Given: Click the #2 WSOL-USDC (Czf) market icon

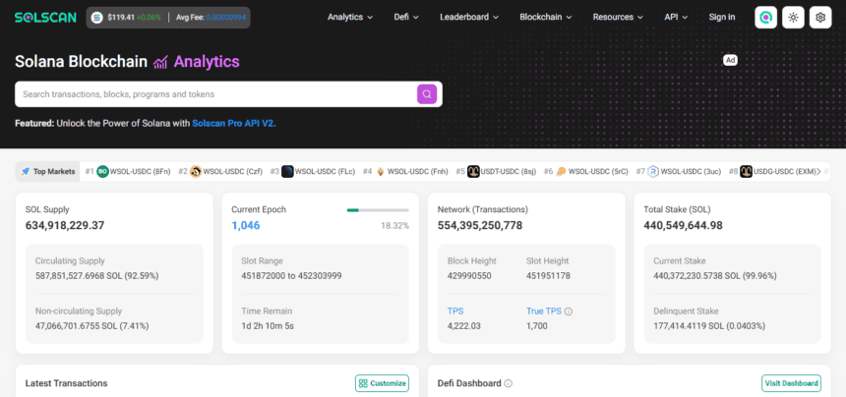Looking at the screenshot, I should (196, 171).
